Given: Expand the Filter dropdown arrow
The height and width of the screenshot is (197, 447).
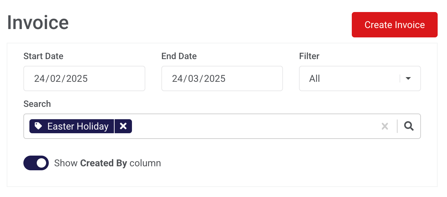Looking at the screenshot, I should coord(408,78).
